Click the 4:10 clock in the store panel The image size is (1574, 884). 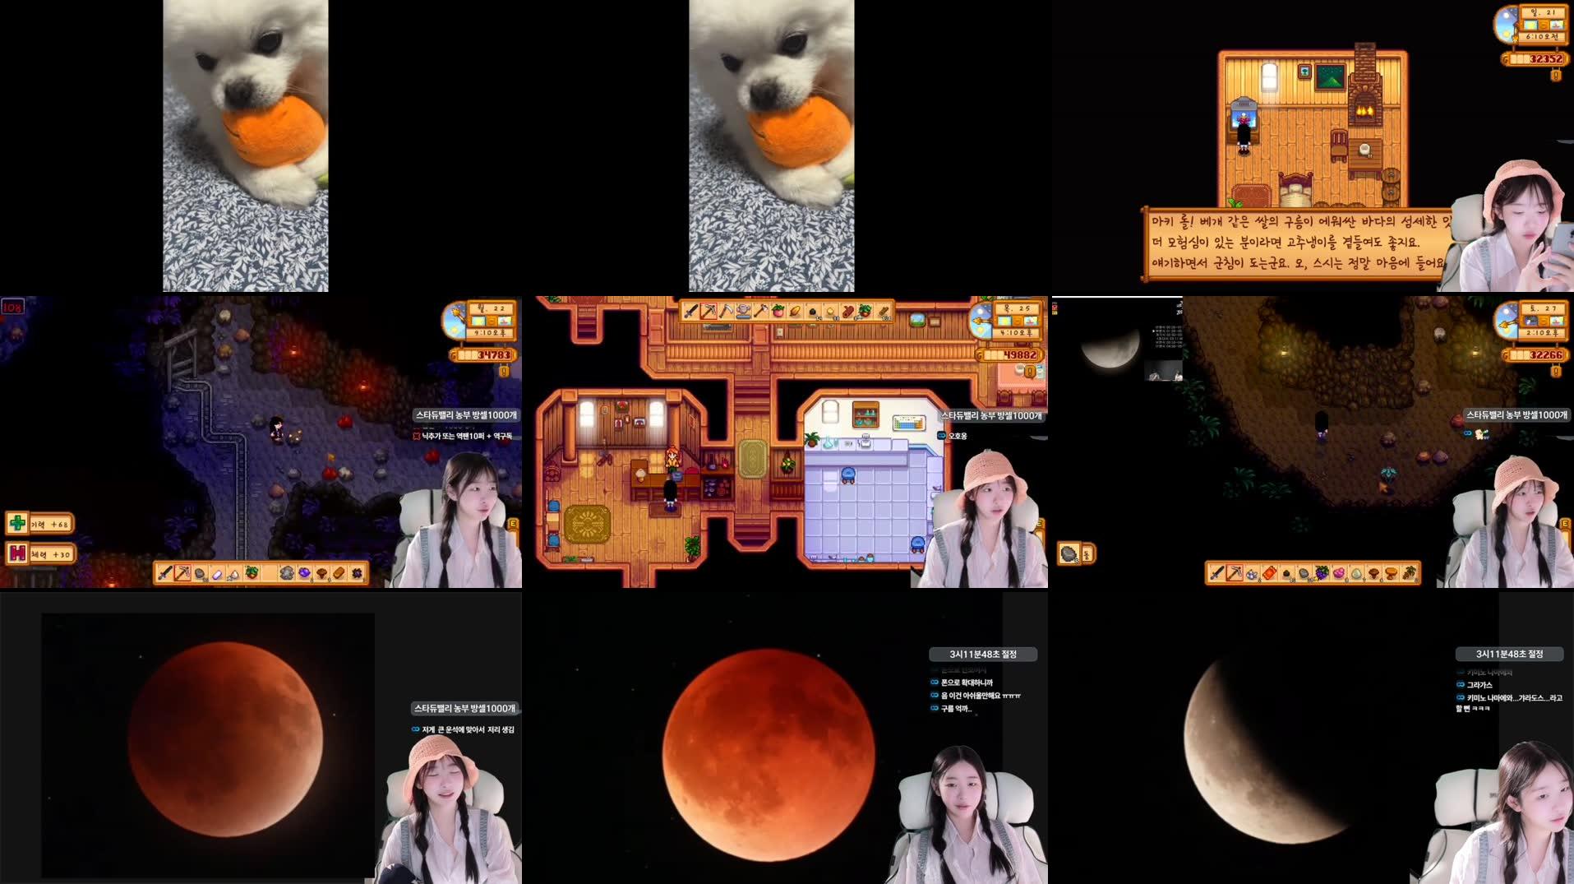tap(1018, 333)
